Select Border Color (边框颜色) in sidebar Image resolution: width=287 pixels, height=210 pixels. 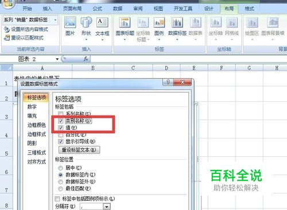tap(36, 125)
